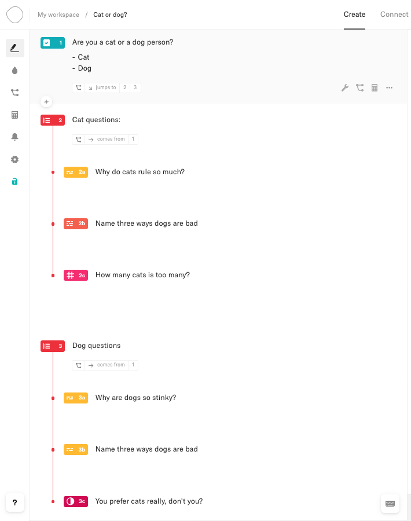
Task: Click the '- Cat' answer choice
Action: click(80, 57)
